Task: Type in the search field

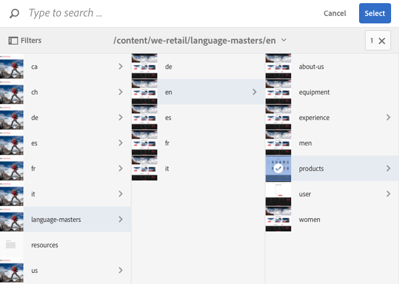Action: click(160, 13)
